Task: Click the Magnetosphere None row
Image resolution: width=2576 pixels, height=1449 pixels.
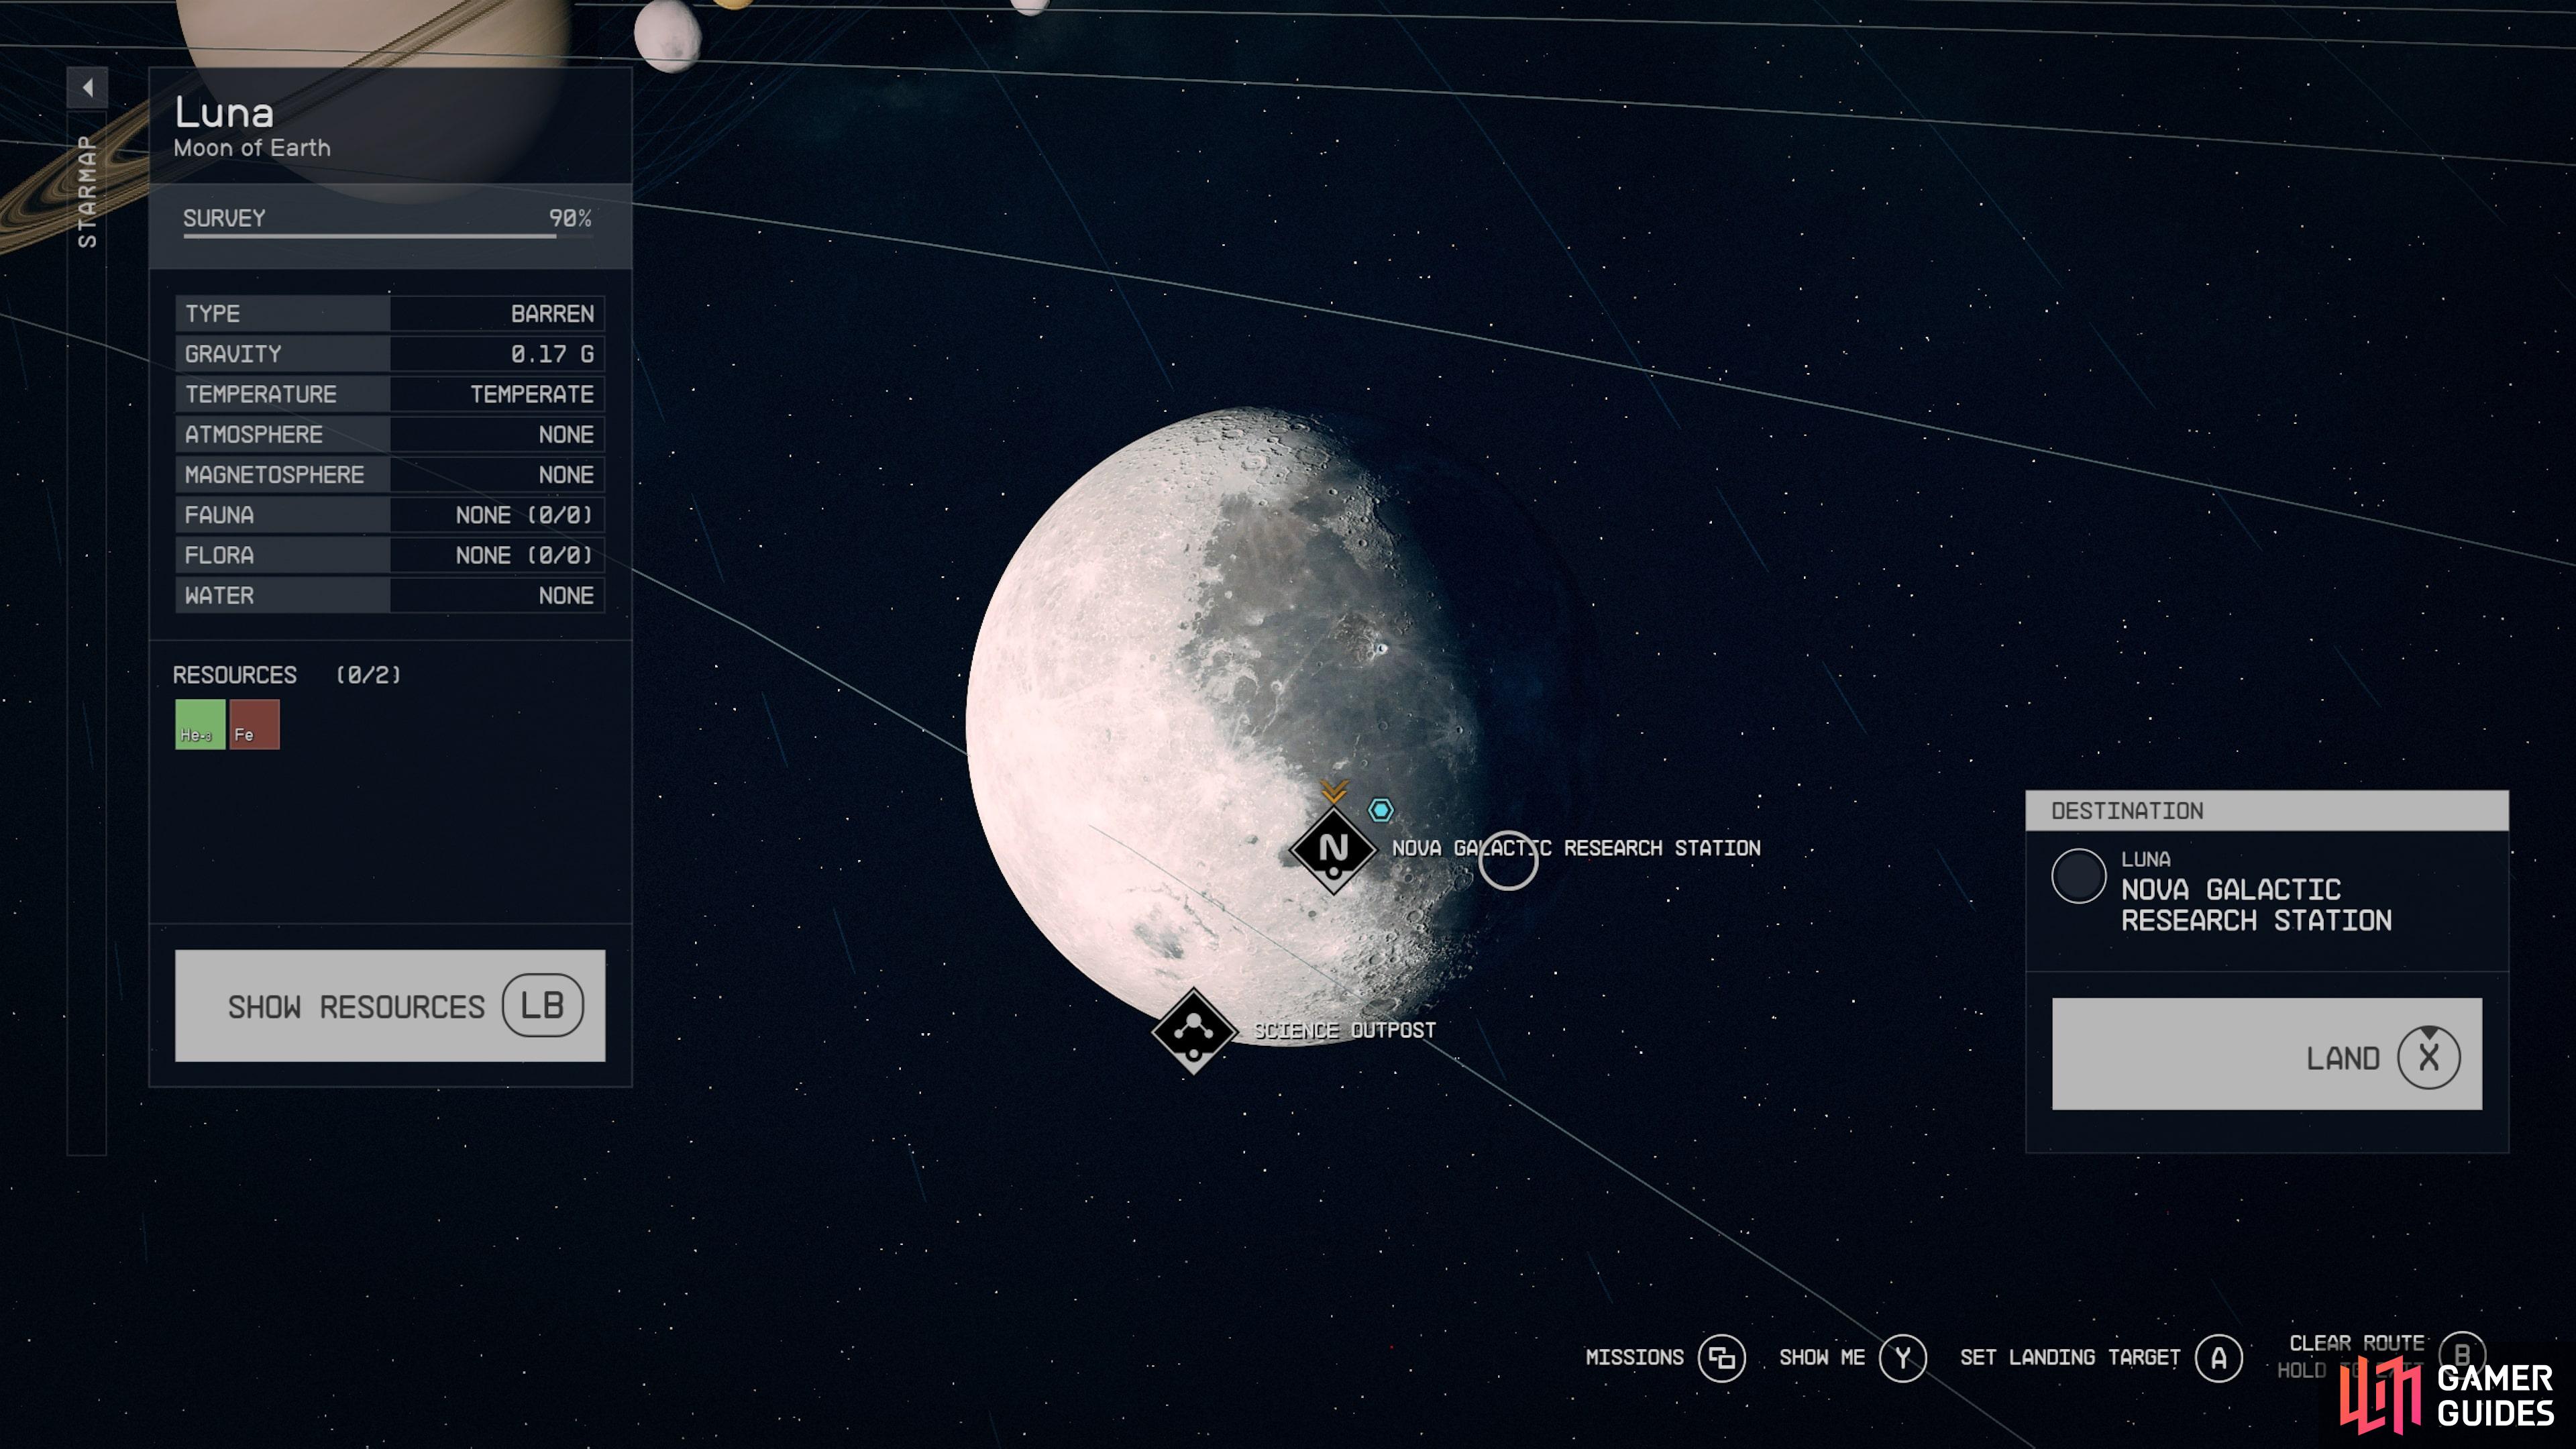Action: tap(390, 475)
